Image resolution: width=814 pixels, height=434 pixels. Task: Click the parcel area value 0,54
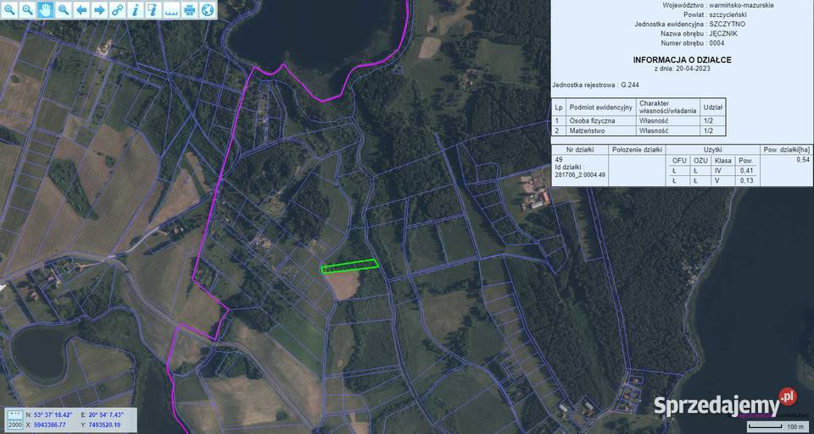[x=803, y=160]
